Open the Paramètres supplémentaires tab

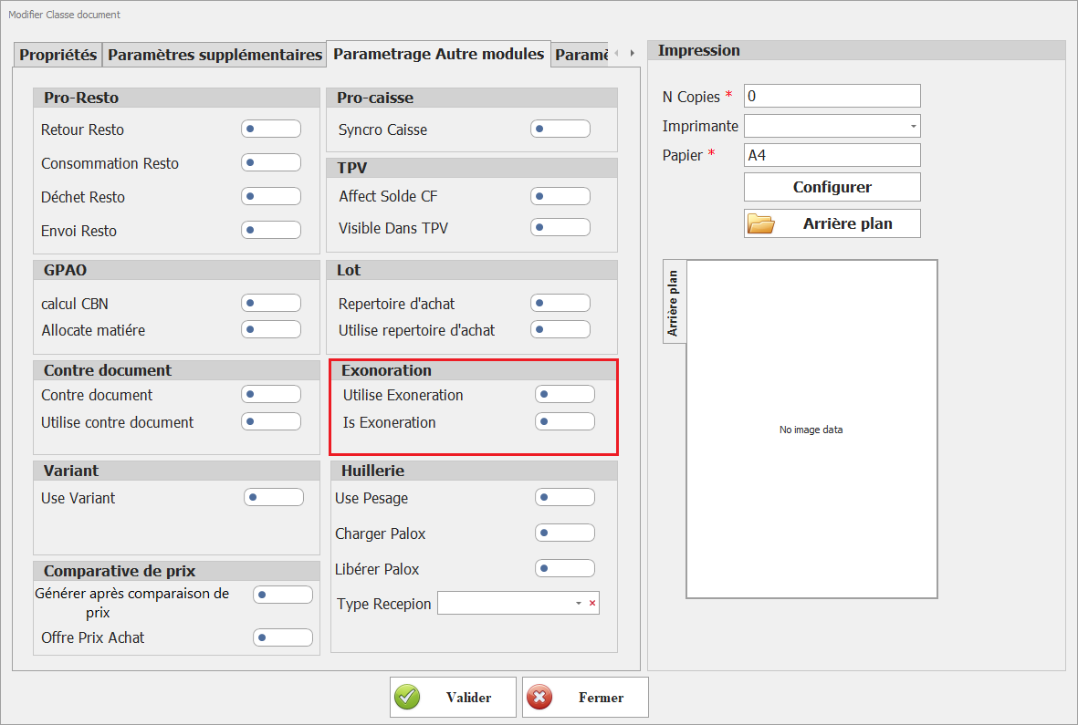coord(215,55)
